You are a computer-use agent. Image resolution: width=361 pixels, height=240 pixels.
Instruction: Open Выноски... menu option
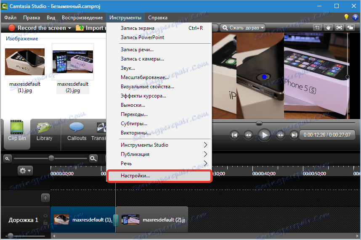(159, 105)
